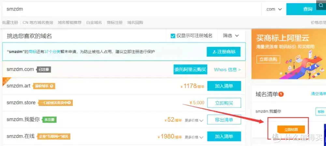Viewport: 326px width, 146px height.
Task: Toggle the 仅显示可注册域名 checkbox
Action: [x=173, y=36]
